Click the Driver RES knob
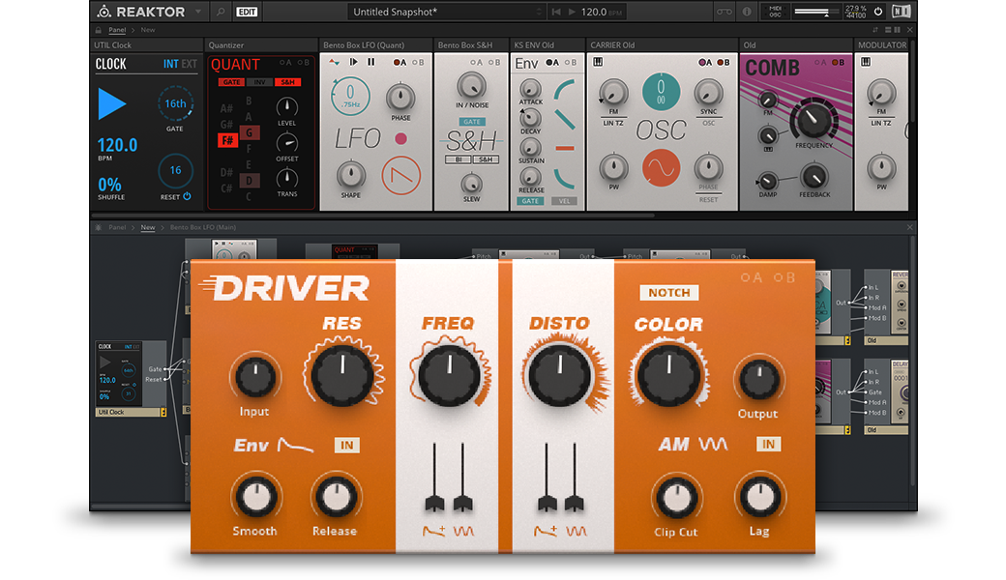The image size is (1006, 580). [342, 376]
